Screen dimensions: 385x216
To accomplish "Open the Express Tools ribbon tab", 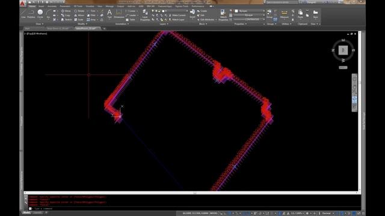I will click(x=182, y=7).
